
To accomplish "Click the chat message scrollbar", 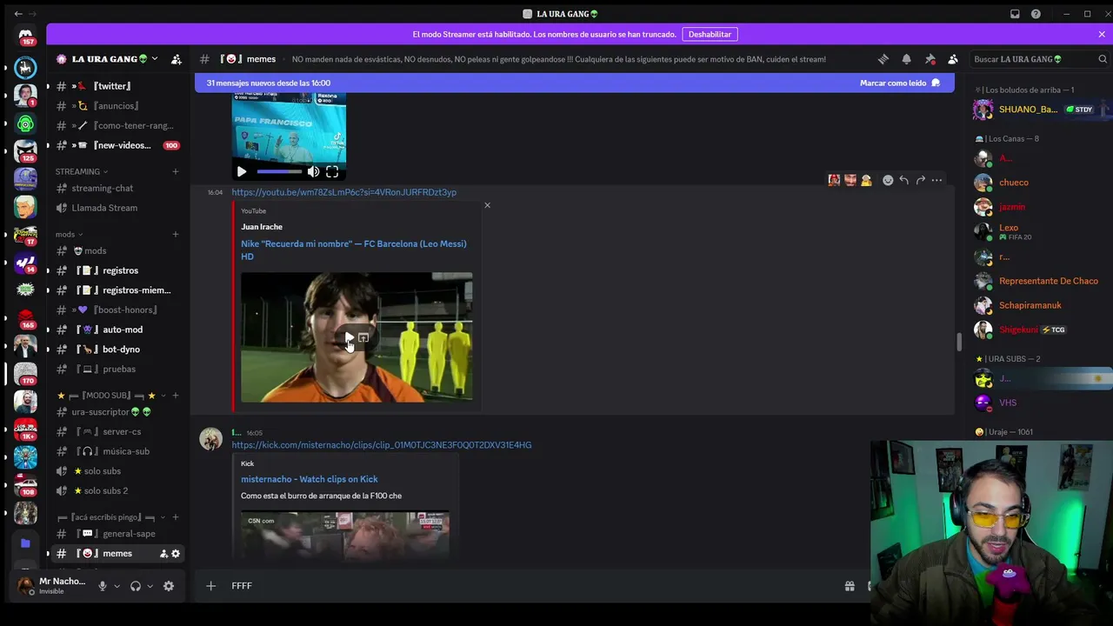I will 959,342.
